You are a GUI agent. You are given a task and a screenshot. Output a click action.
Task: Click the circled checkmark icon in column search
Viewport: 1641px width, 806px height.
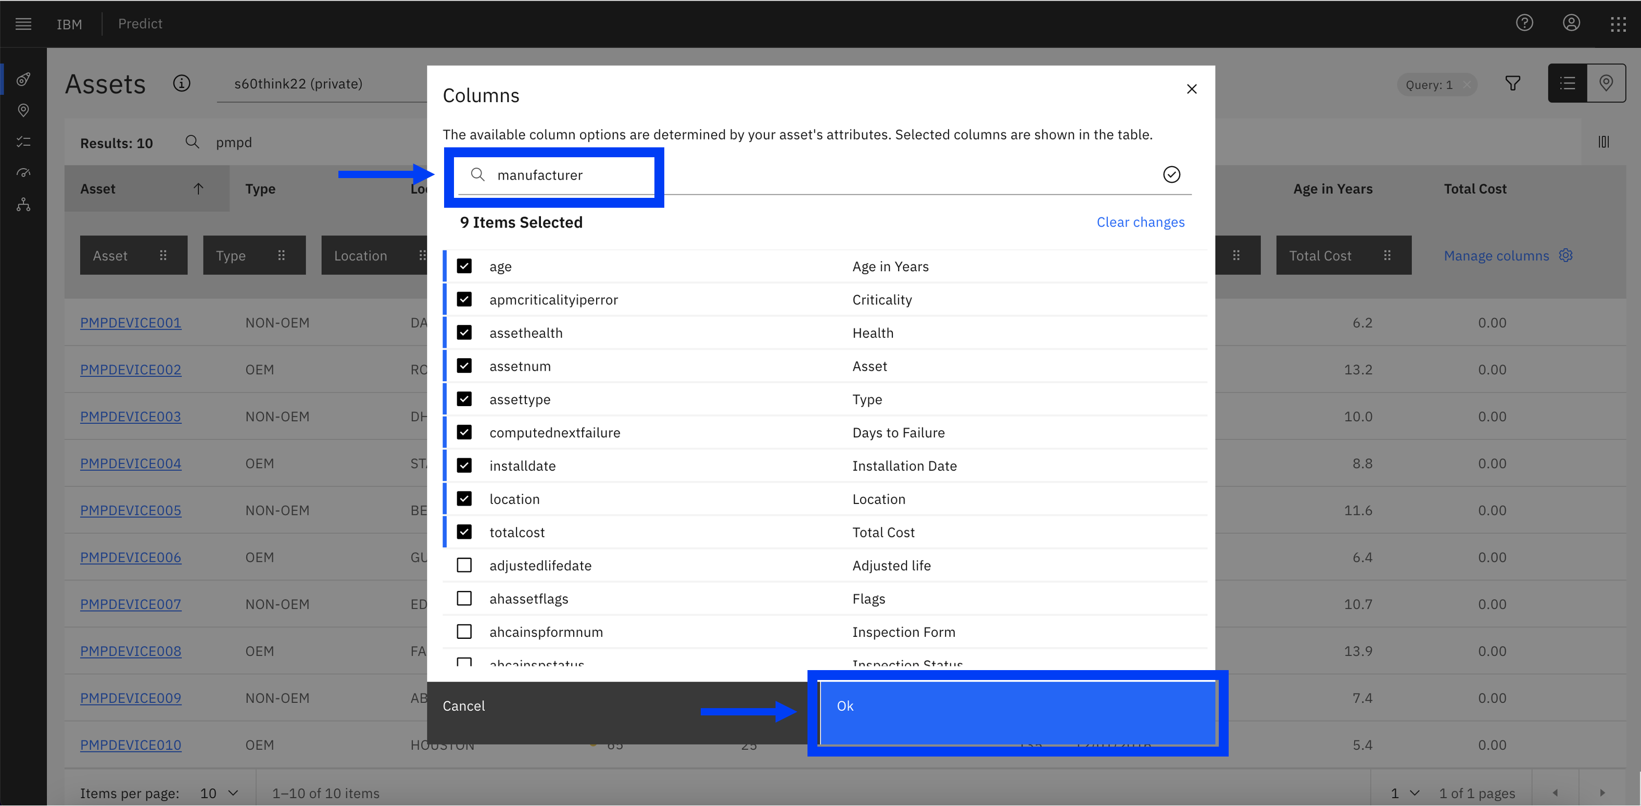pyautogui.click(x=1171, y=174)
